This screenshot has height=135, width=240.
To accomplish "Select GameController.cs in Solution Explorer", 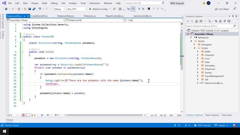I will click(x=214, y=83).
